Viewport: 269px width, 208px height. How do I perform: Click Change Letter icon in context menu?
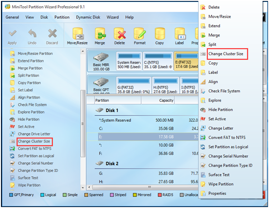click(x=203, y=128)
